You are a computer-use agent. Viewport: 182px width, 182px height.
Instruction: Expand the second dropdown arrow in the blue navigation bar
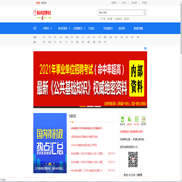69,28
